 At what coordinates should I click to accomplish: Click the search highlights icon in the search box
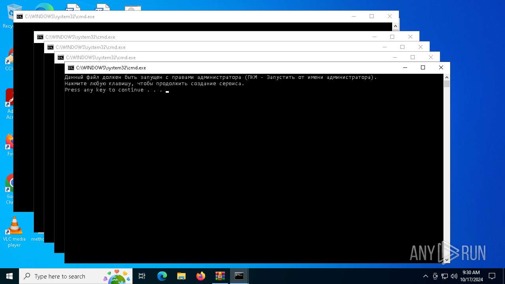[x=117, y=276]
